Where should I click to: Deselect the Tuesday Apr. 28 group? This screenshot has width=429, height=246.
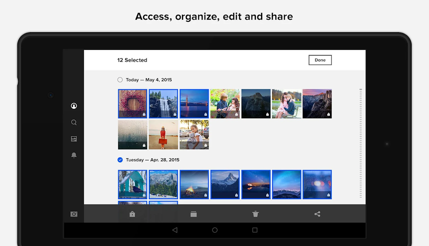click(x=120, y=160)
